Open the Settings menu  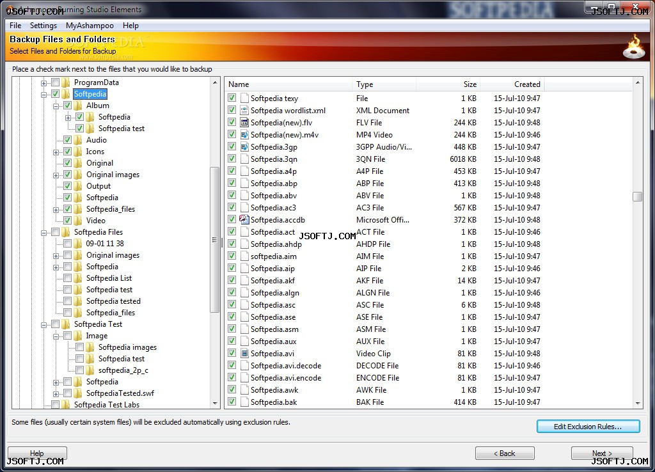pos(43,26)
